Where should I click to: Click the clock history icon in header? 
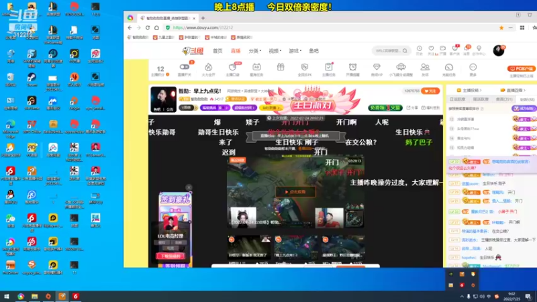click(419, 48)
